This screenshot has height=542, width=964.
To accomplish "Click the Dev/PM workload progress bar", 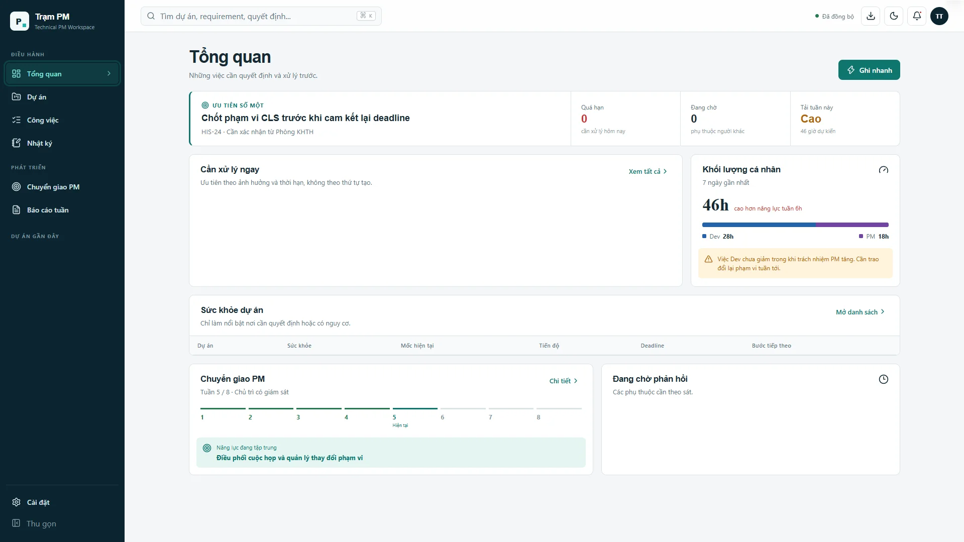I will [795, 225].
